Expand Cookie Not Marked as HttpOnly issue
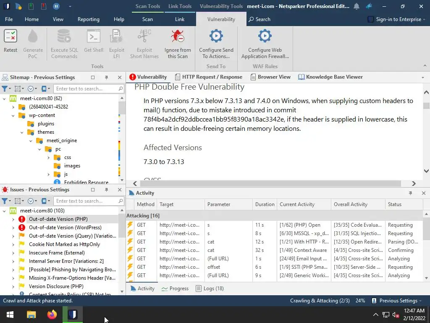Viewport: 430px width, 323px height. pyautogui.click(x=13, y=244)
